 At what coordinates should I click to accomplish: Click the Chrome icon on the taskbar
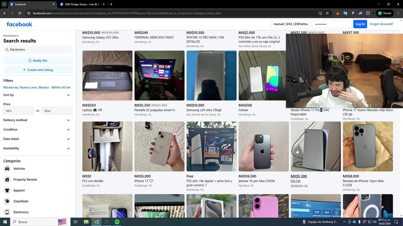pos(96,222)
